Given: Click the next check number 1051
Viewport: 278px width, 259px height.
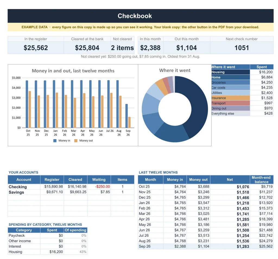Looking at the screenshot, I should pyautogui.click(x=242, y=48).
